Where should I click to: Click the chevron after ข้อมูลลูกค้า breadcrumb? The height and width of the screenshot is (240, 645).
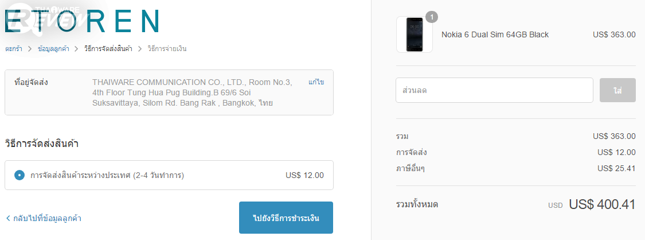pos(77,49)
